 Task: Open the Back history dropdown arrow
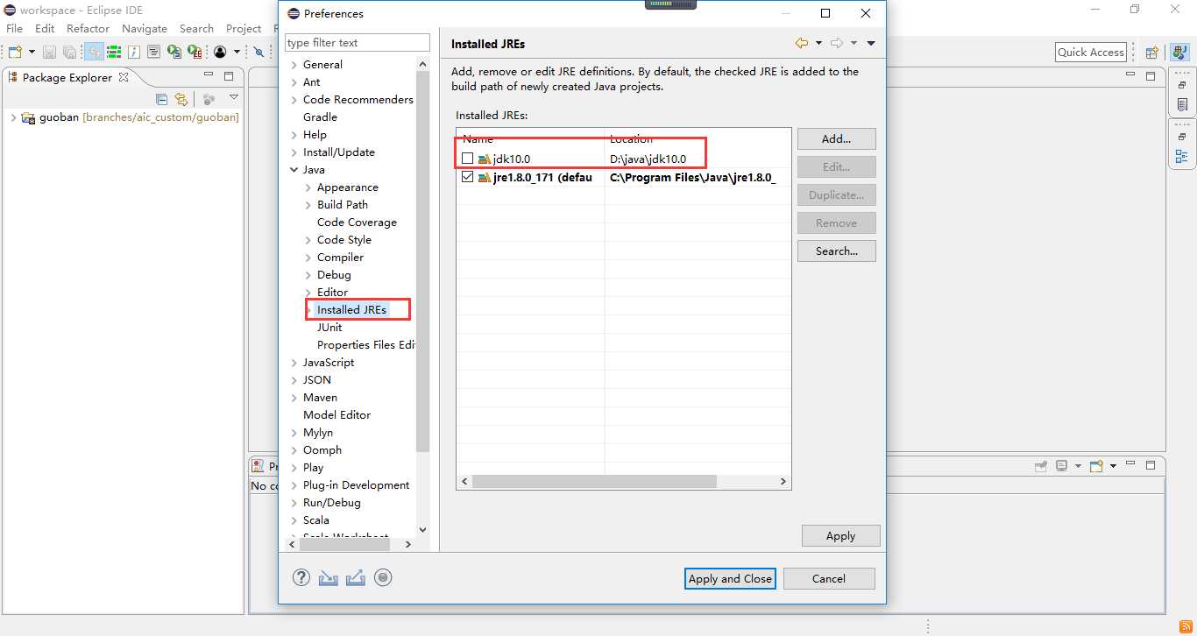(x=818, y=43)
